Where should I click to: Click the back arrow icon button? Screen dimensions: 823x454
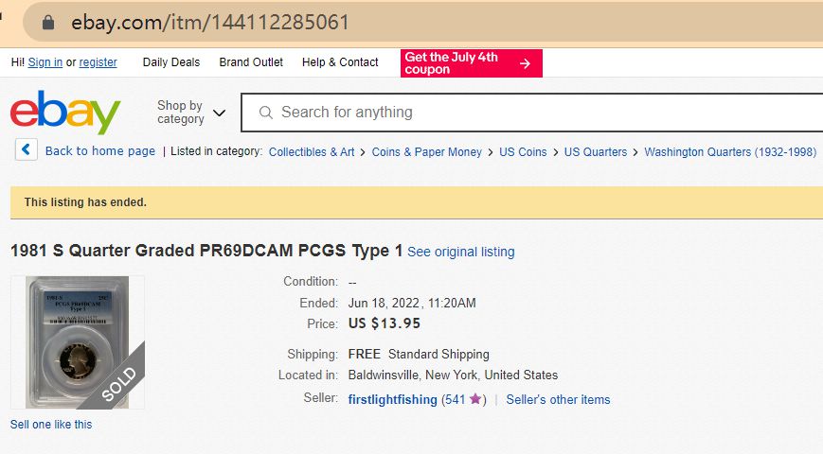coord(27,150)
